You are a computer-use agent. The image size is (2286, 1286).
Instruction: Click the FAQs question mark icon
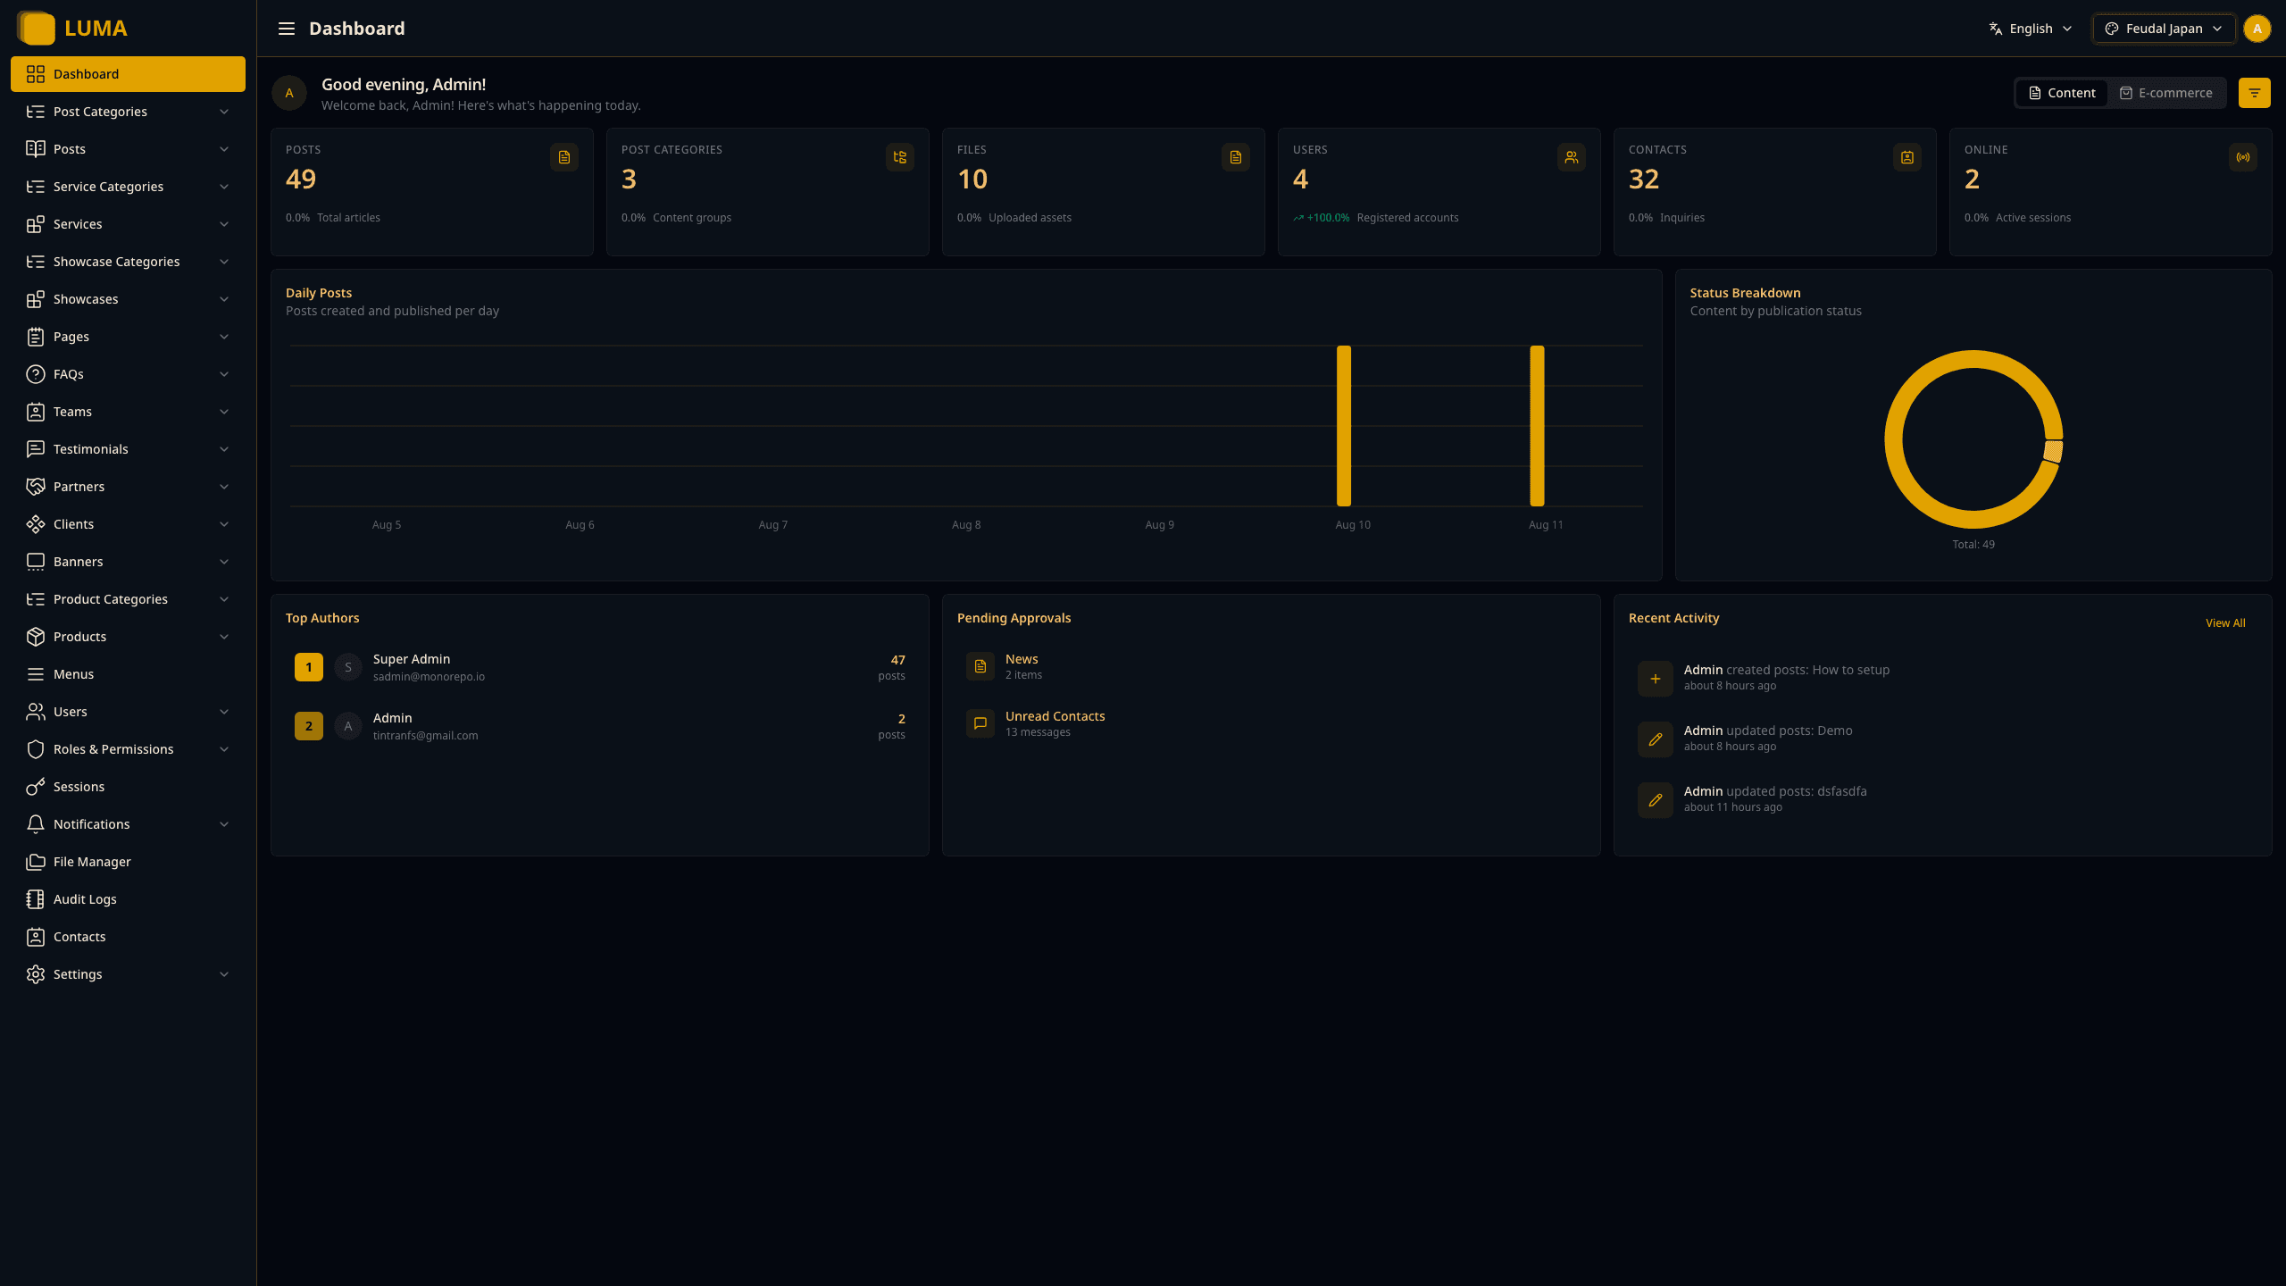tap(36, 374)
